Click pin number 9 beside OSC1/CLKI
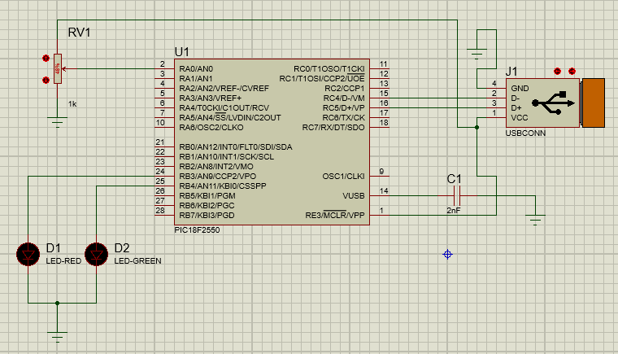The height and width of the screenshot is (354, 618). 381,172
